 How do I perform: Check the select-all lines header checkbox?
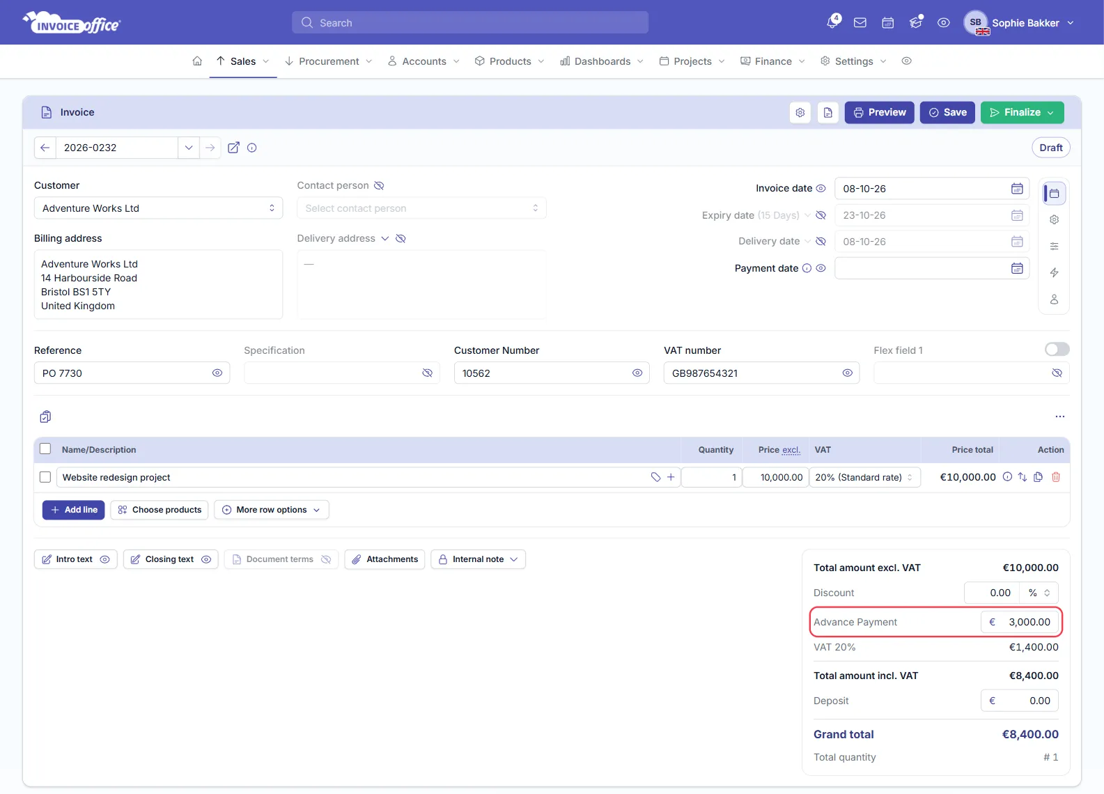[45, 449]
